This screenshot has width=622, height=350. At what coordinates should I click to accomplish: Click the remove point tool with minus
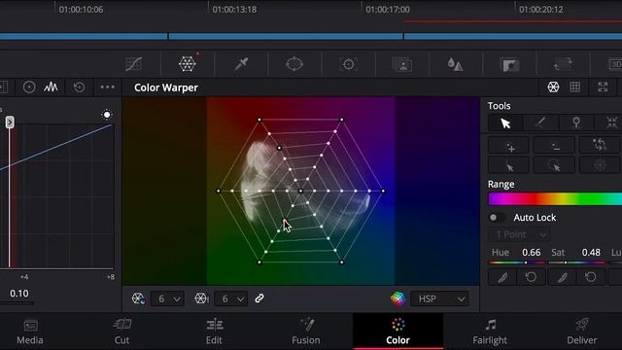point(554,147)
